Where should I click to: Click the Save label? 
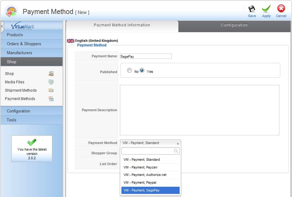[252, 16]
